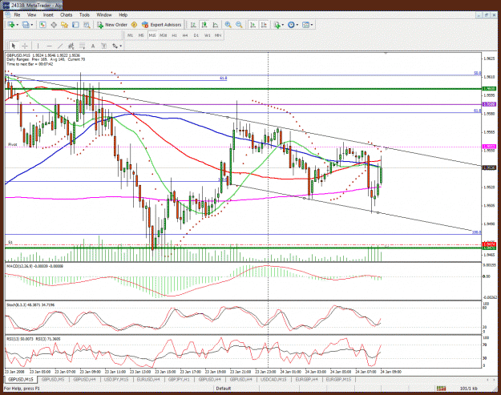The width and height of the screenshot is (501, 395).
Task: Click the connection status bars icon
Action: pyautogui.click(x=441, y=389)
